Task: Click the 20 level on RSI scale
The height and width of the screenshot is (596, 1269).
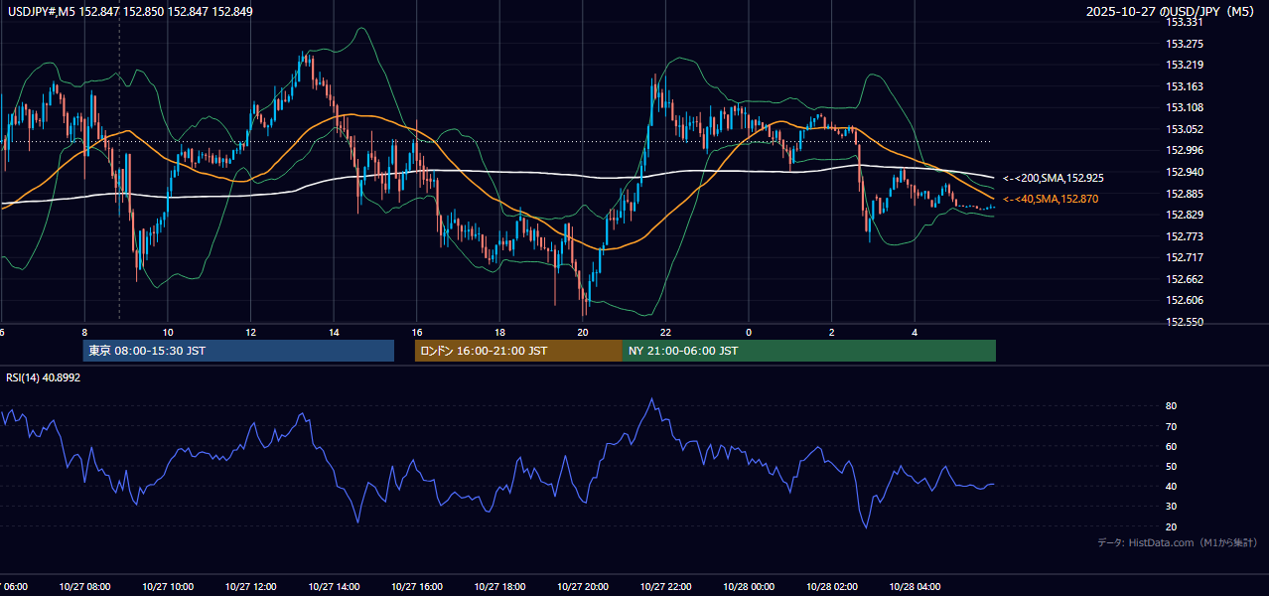Action: tap(1171, 526)
